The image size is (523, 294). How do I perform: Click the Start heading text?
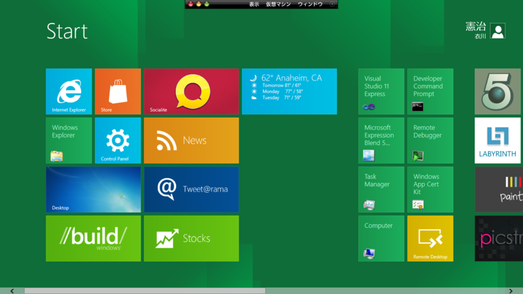pyautogui.click(x=67, y=31)
